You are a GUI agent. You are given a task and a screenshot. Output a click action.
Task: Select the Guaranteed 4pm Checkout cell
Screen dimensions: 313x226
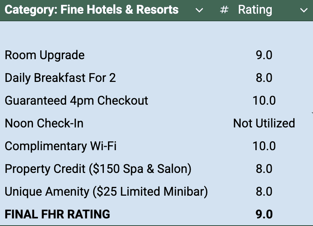[76, 100]
